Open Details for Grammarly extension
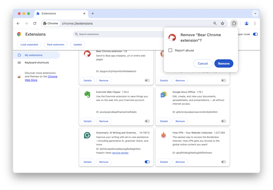 (88, 162)
